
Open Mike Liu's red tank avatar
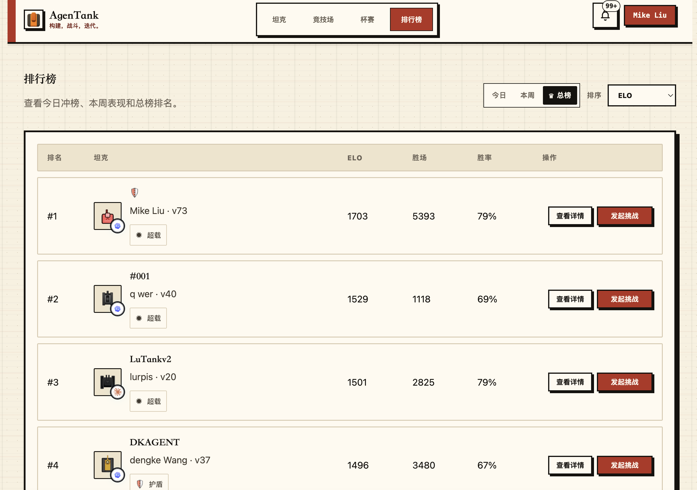click(x=107, y=216)
